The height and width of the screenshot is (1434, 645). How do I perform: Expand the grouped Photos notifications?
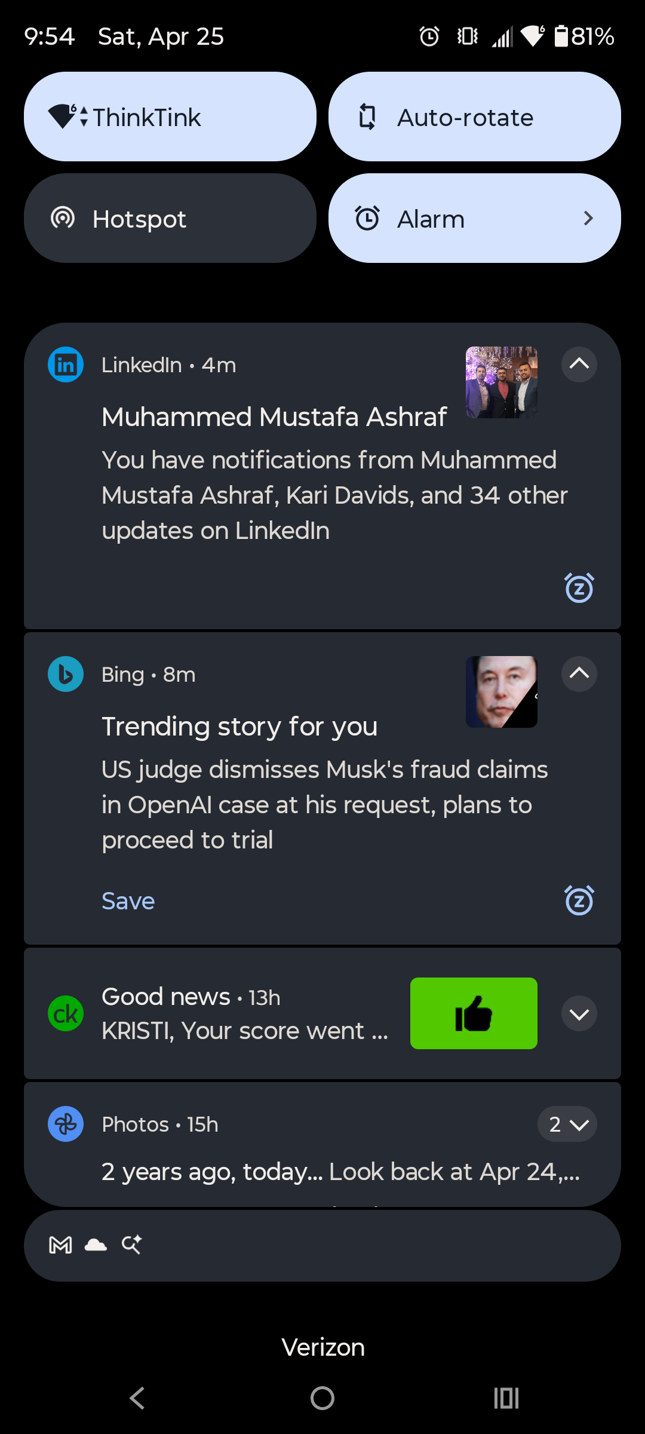567,1124
